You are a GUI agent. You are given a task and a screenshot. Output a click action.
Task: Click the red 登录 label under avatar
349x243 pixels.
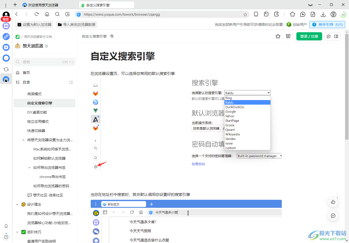(x=6, y=19)
